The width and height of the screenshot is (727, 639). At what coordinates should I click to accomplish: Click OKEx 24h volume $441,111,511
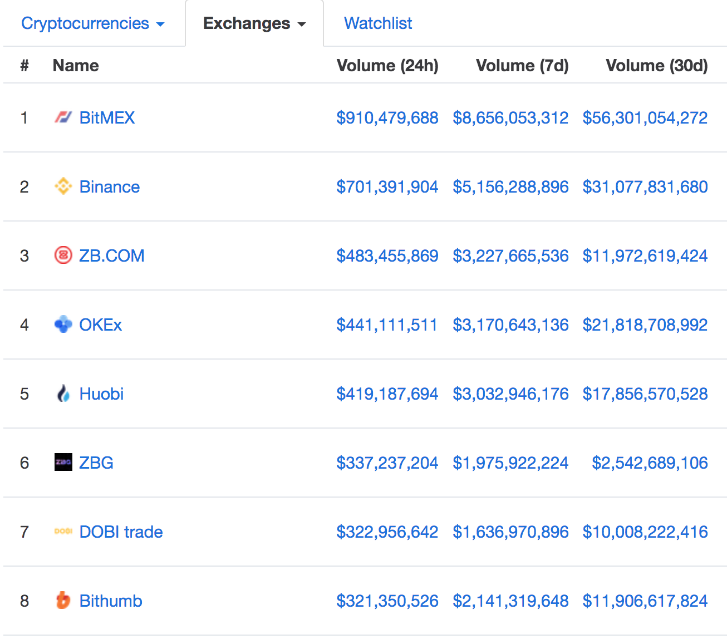(387, 325)
